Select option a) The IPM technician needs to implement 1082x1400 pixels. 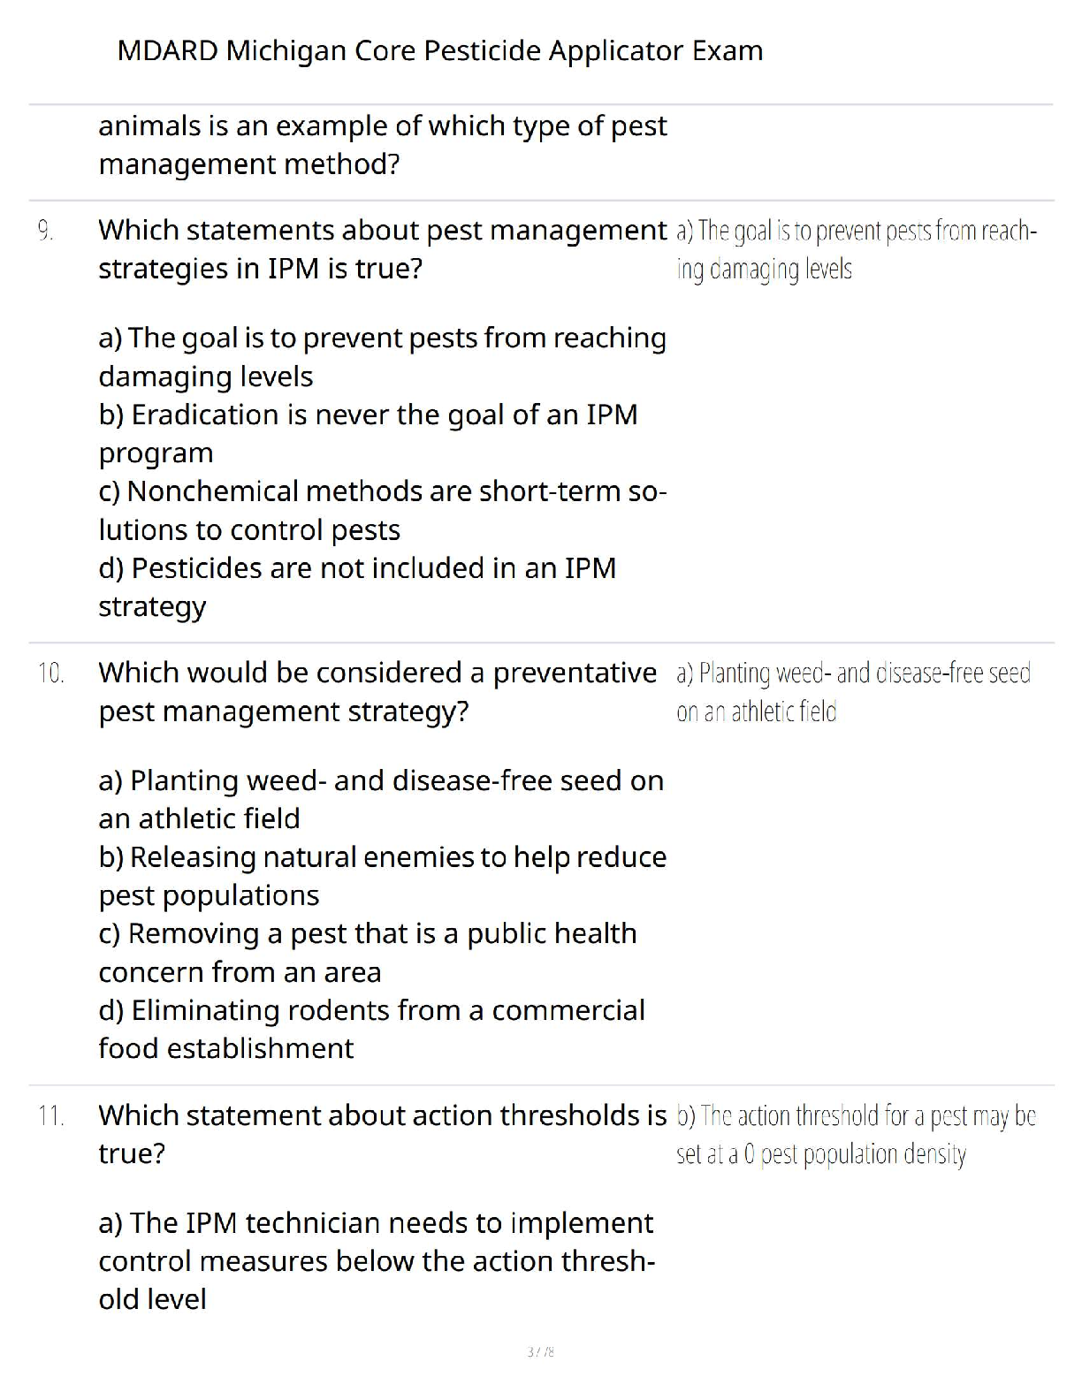377,1261
